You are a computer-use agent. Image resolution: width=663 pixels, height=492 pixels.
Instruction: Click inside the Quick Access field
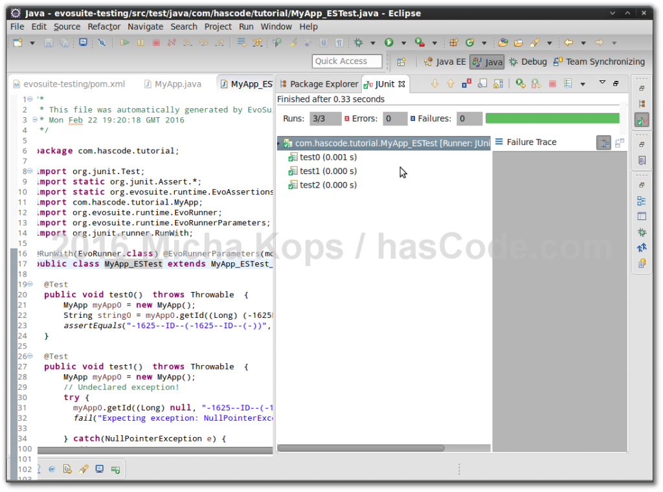point(348,61)
